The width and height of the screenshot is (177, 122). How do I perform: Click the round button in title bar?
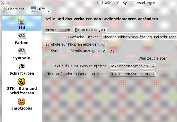point(8,3)
